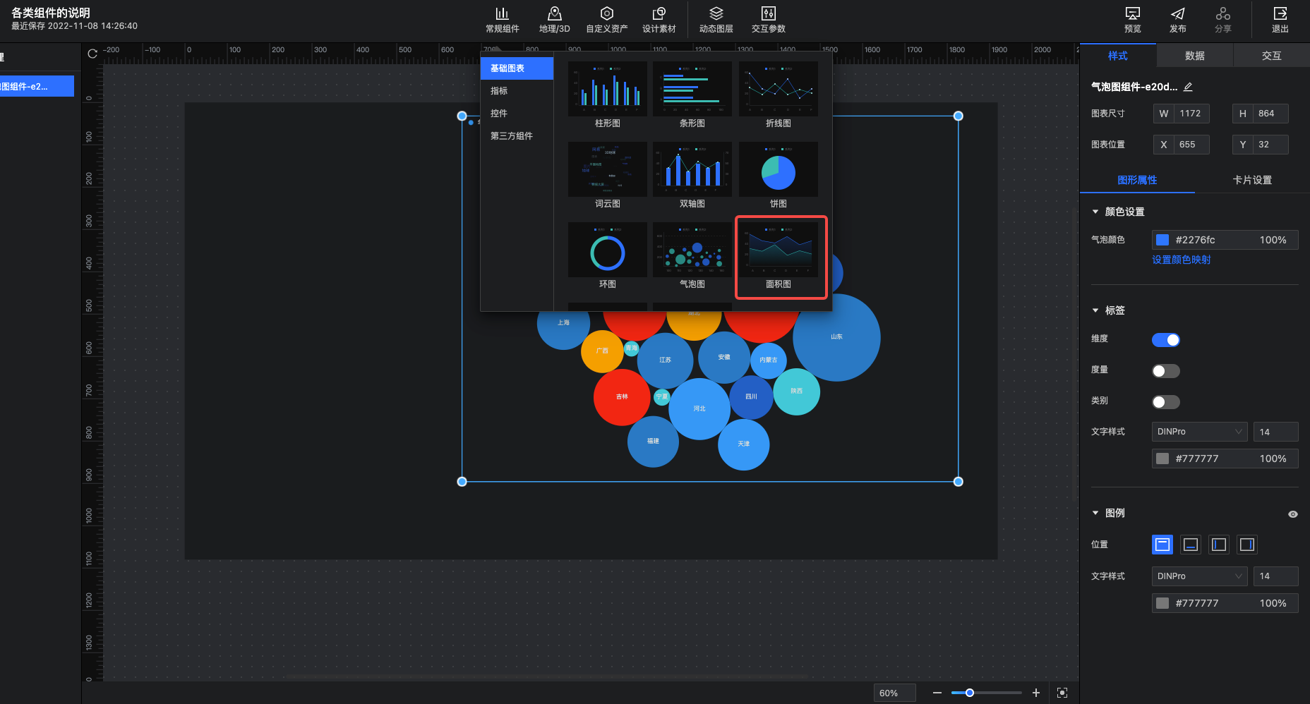Open the 动态图层 layers icon

(x=716, y=20)
